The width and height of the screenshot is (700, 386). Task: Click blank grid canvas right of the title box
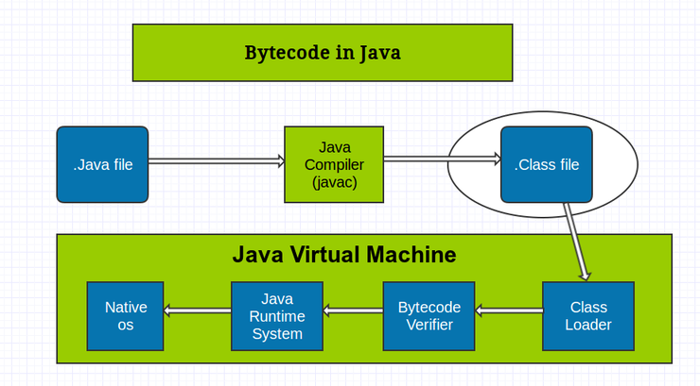click(605, 53)
